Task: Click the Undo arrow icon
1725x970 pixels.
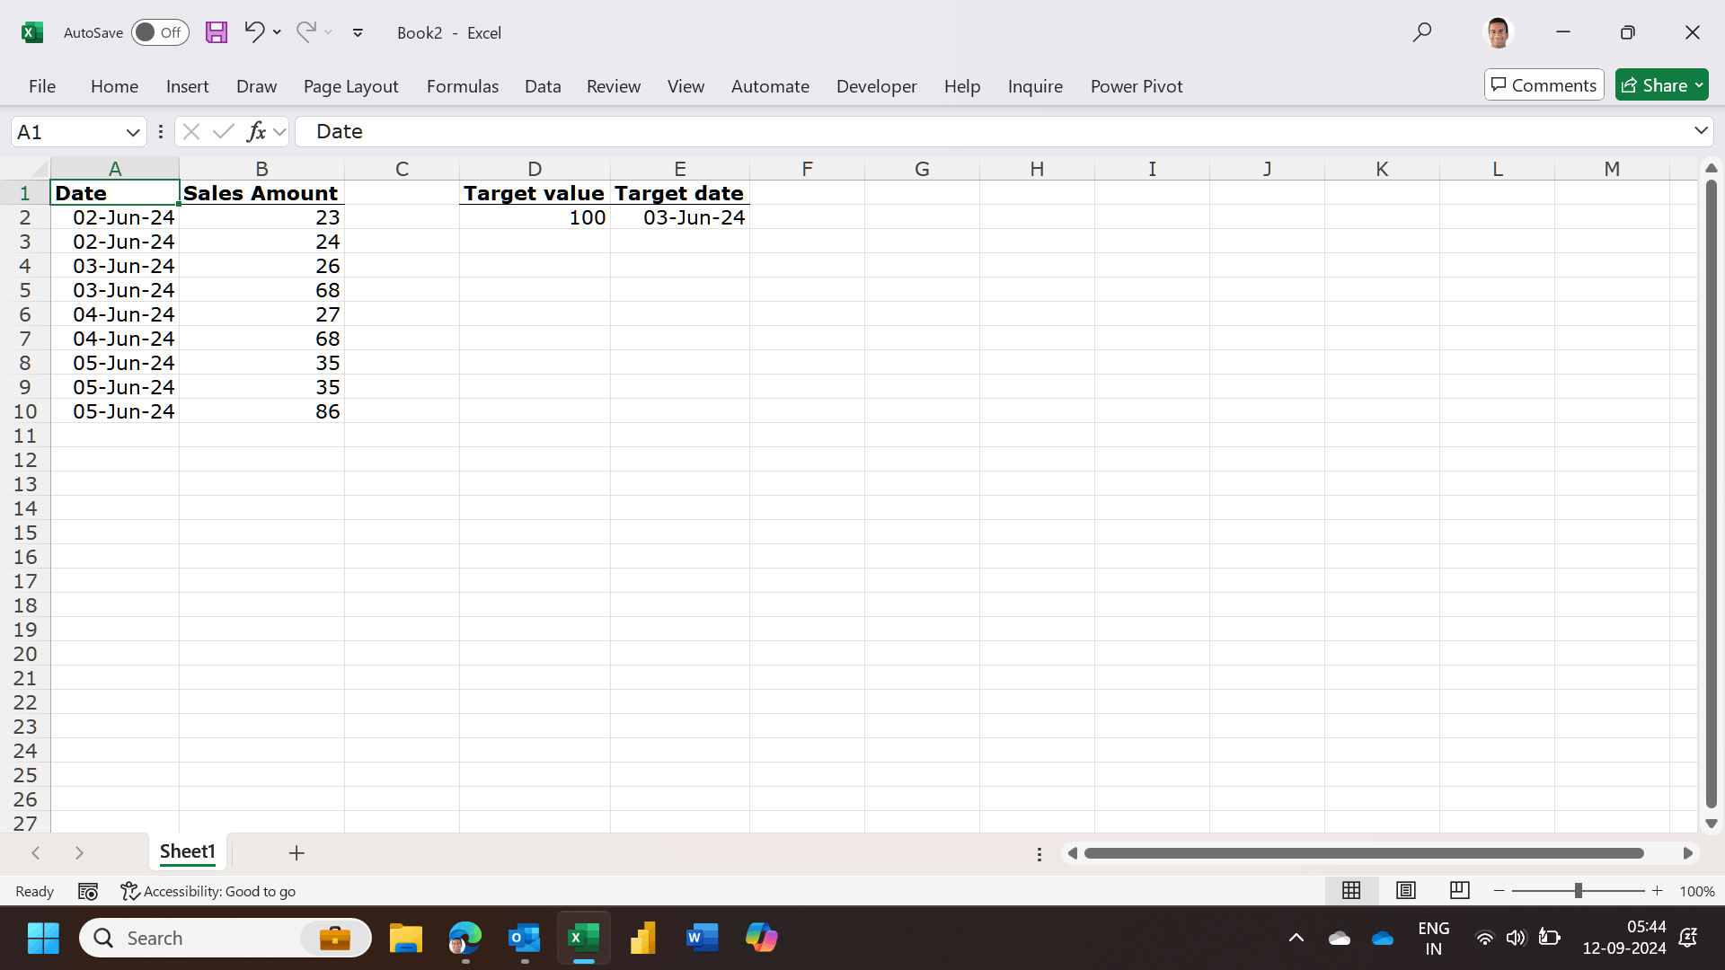Action: click(253, 32)
